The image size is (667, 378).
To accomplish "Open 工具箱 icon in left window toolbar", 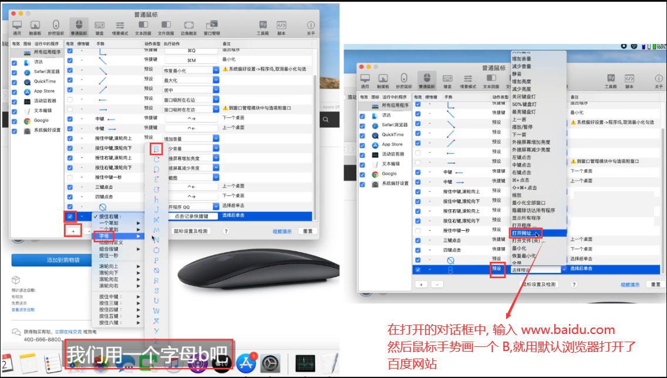I will tap(263, 28).
